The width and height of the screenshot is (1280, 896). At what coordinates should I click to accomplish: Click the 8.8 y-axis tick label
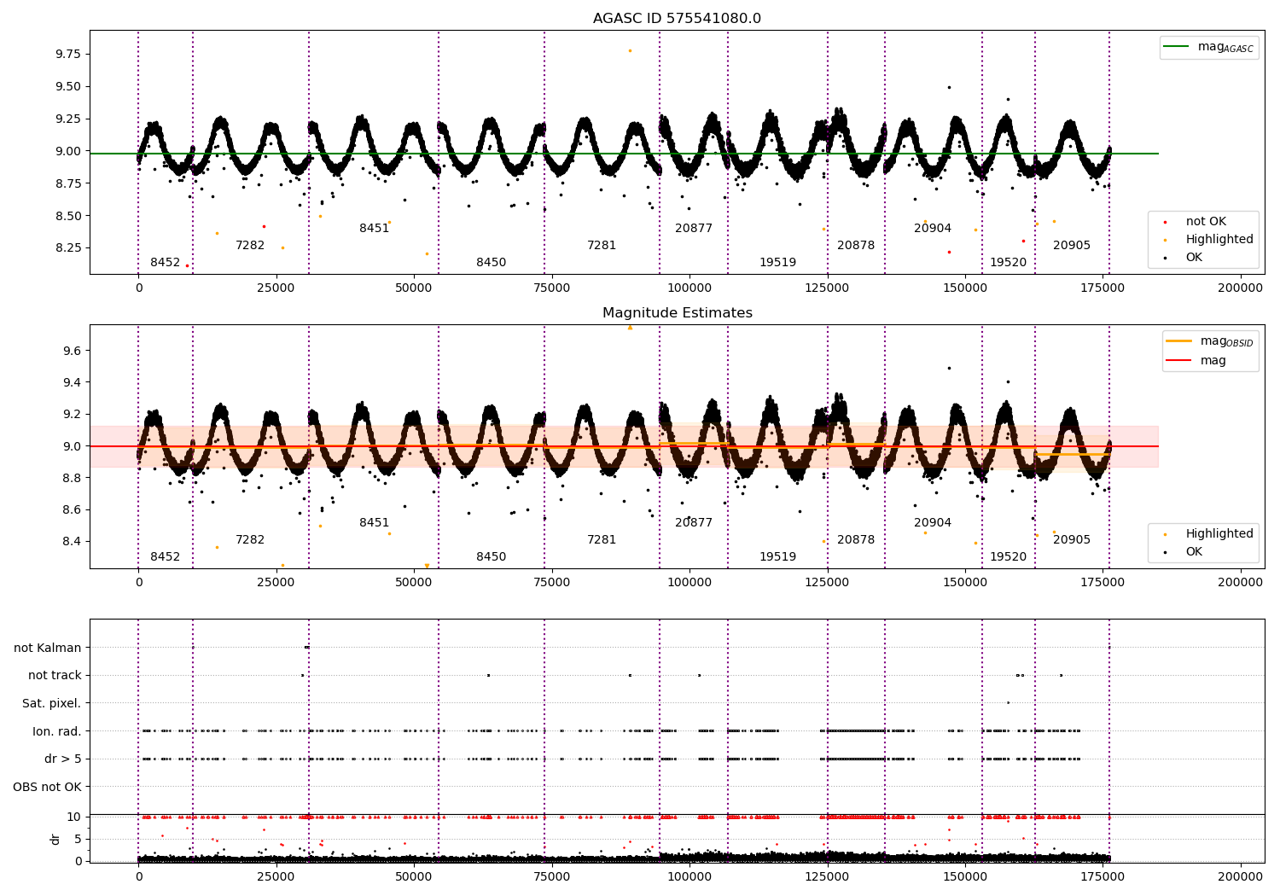72,478
